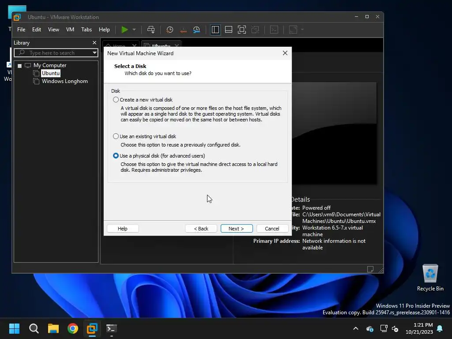
Task: Cancel the New Virtual Machine Wizard
Action: [x=272, y=229]
